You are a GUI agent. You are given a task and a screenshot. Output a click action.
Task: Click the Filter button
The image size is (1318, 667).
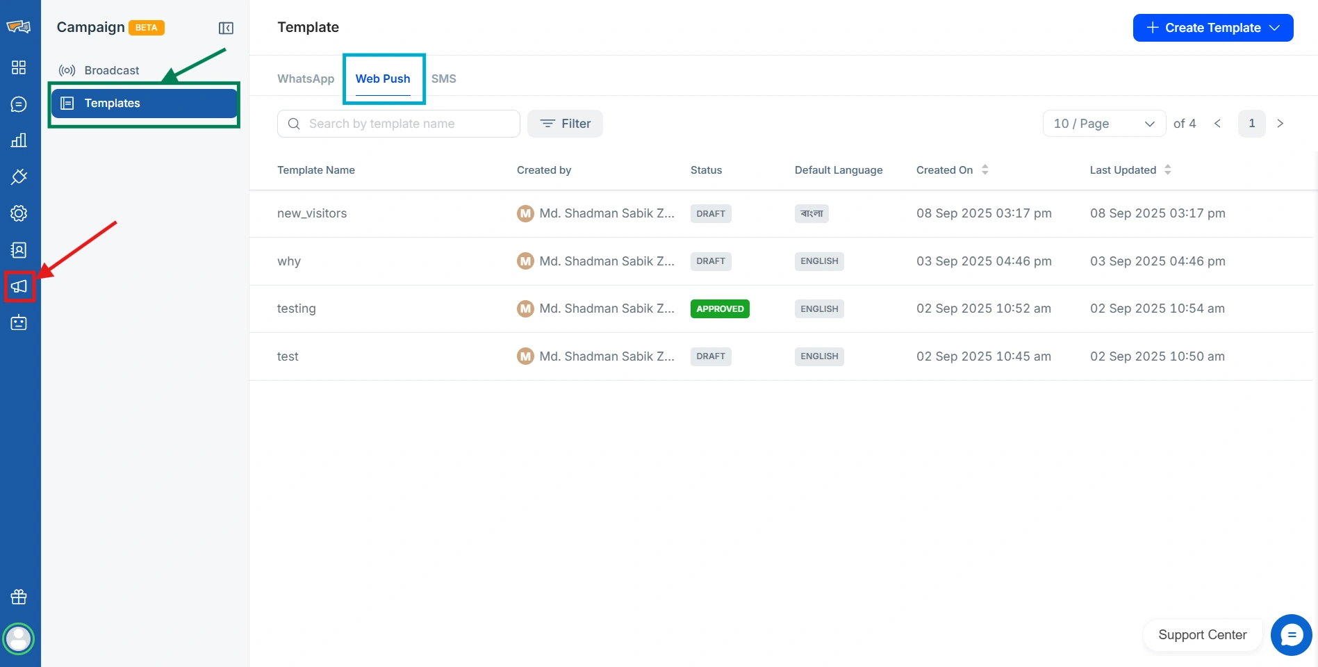pyautogui.click(x=565, y=124)
